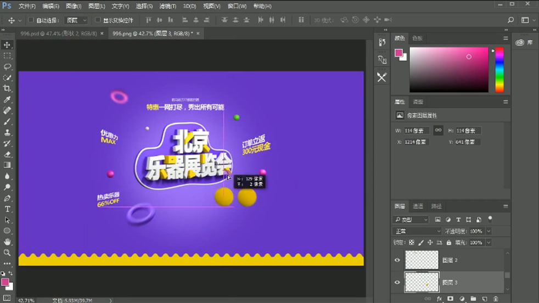Select the Blur tool droplet icon
Image resolution: width=539 pixels, height=303 pixels.
point(7,176)
